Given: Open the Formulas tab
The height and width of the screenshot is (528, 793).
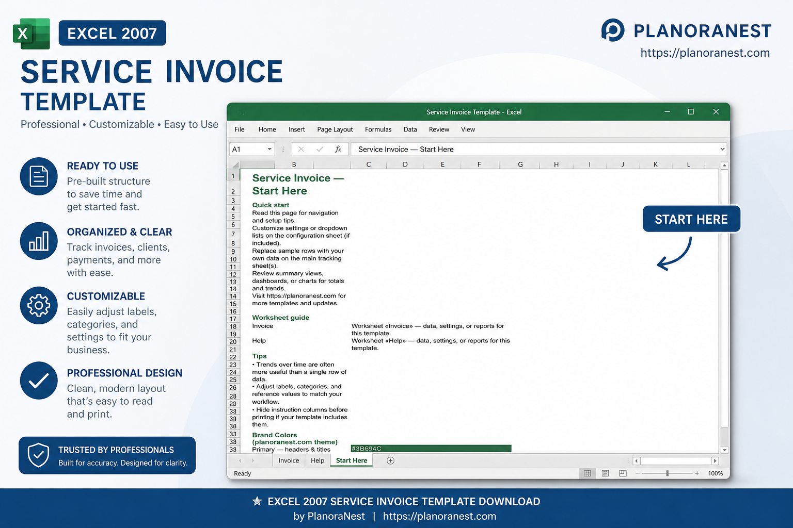Looking at the screenshot, I should click(x=378, y=129).
